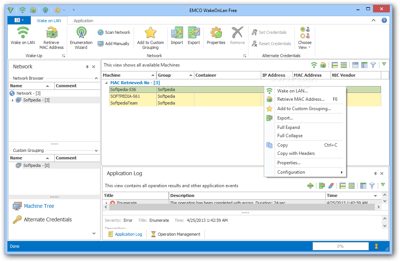Launch the Enumeration Wizard

point(81,38)
